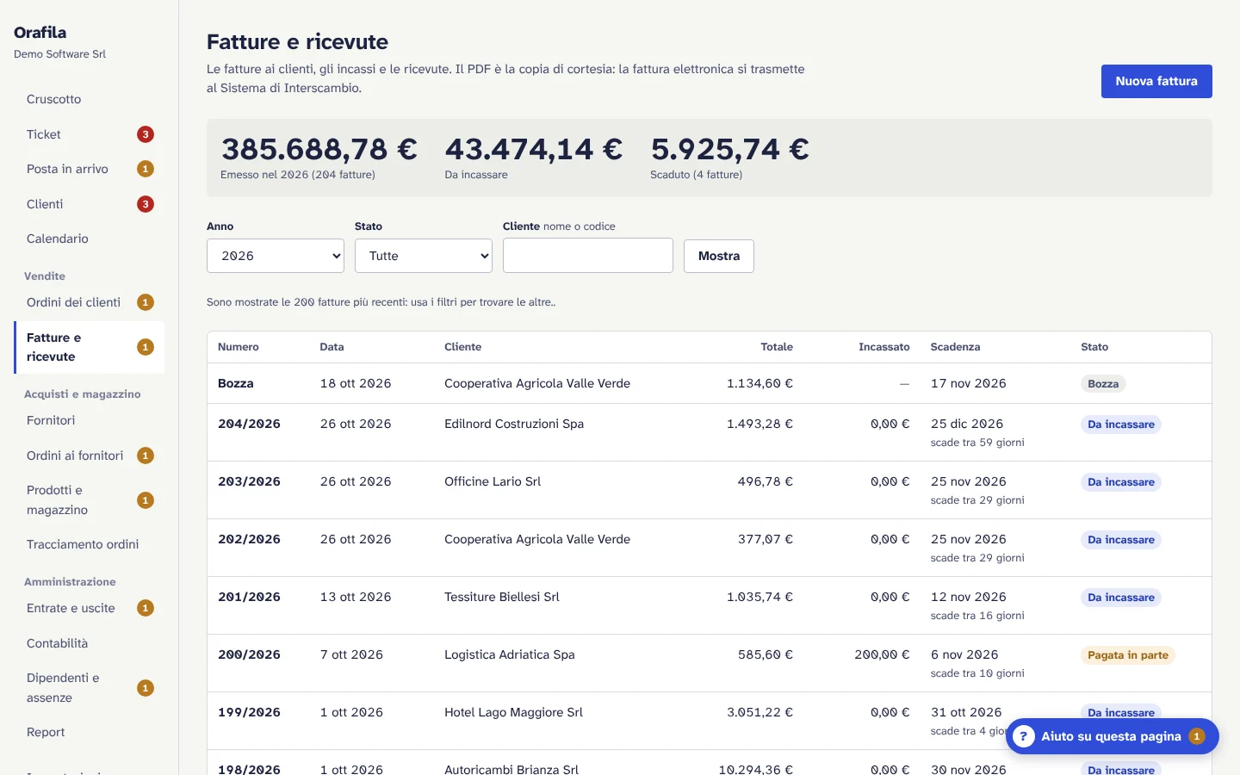Click the Cliente nome o codice field
1240x775 pixels.
(x=588, y=256)
